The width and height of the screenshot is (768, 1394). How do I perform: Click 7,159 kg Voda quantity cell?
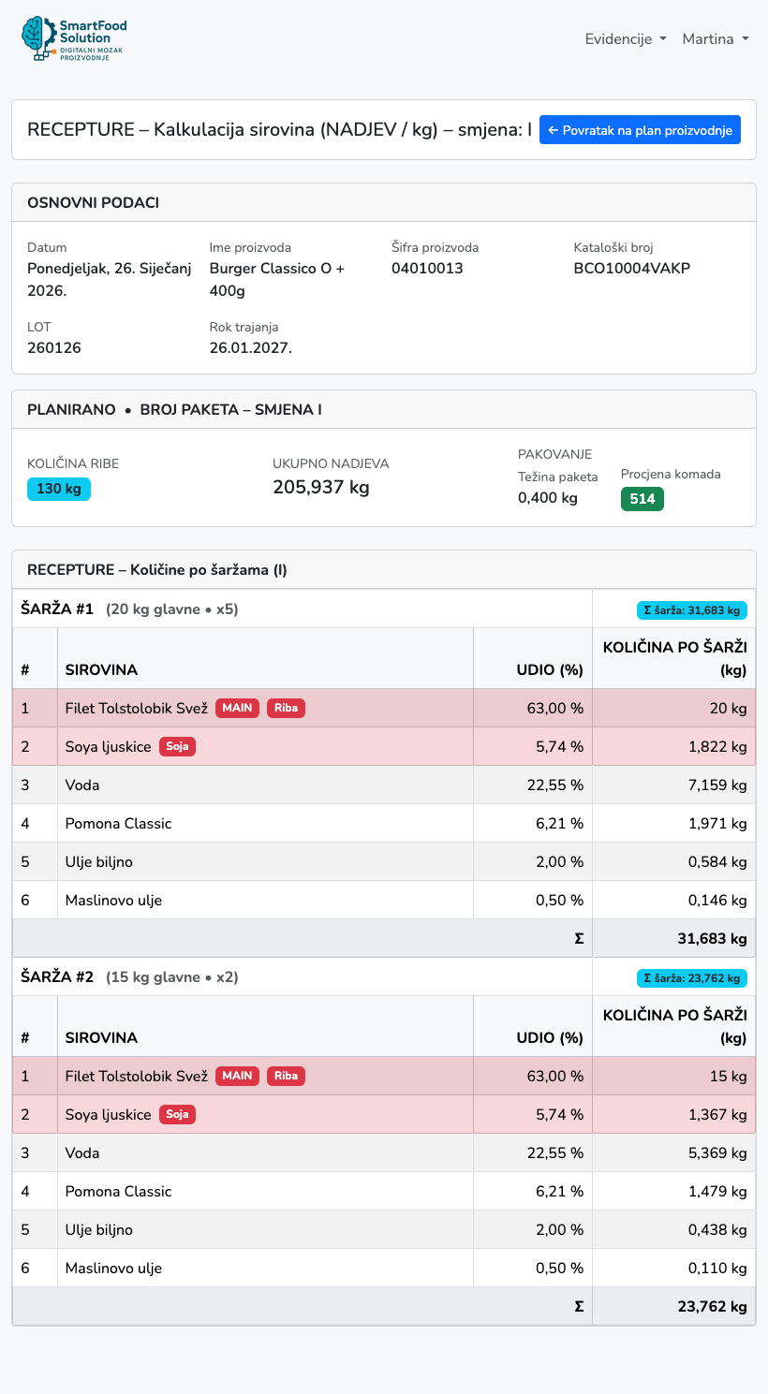tap(674, 785)
